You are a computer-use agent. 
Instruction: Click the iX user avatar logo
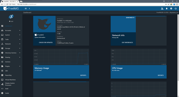coord(11,17)
